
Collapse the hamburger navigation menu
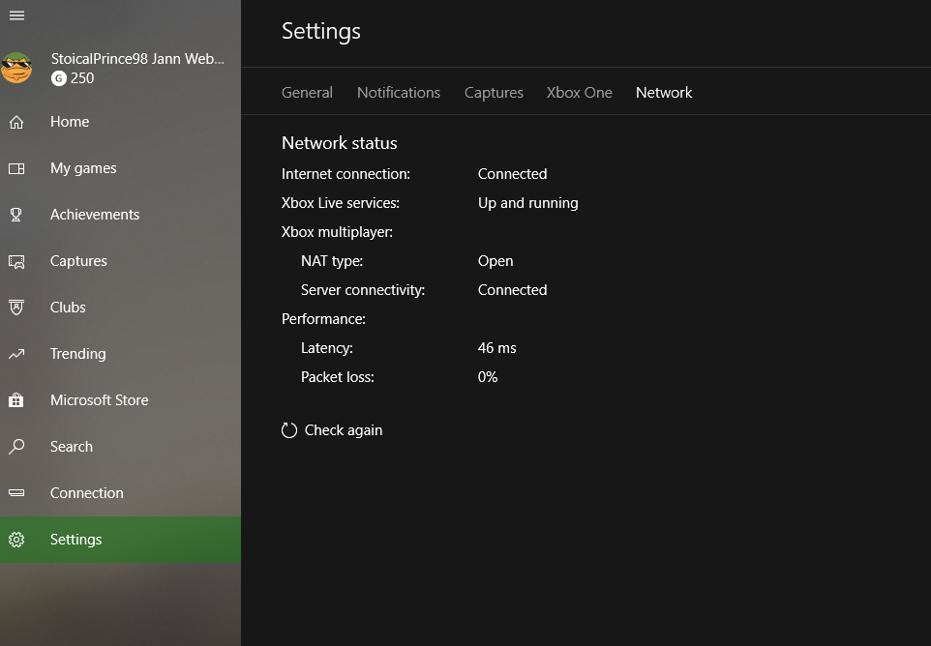(16, 15)
